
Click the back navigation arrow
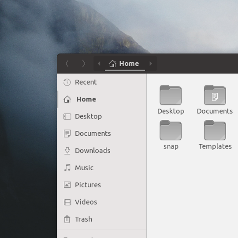[x=67, y=63]
